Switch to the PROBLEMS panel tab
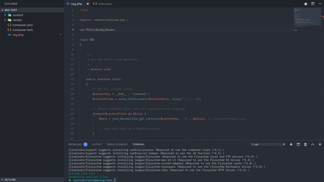The height and width of the screenshot is (182, 324). (75, 145)
